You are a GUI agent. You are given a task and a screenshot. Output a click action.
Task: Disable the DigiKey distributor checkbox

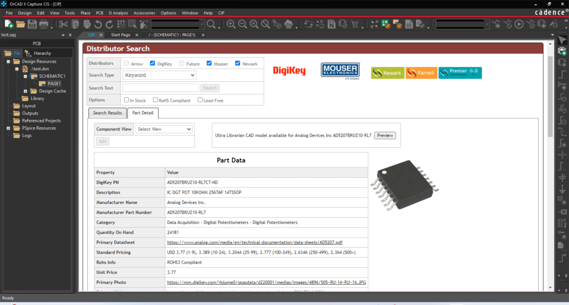152,63
